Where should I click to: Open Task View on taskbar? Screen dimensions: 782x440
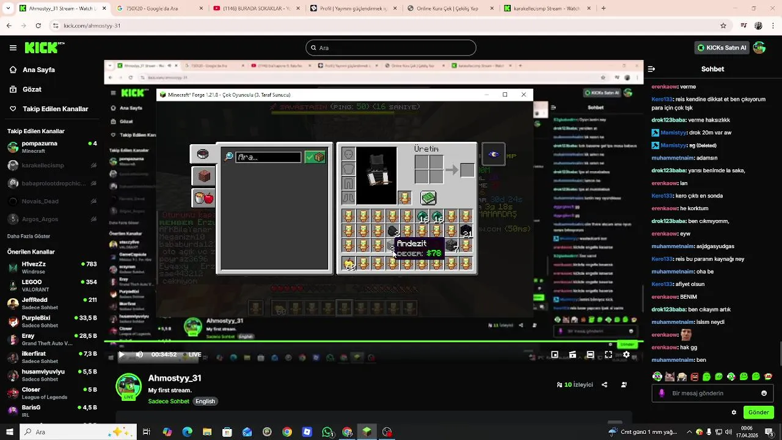tap(147, 432)
